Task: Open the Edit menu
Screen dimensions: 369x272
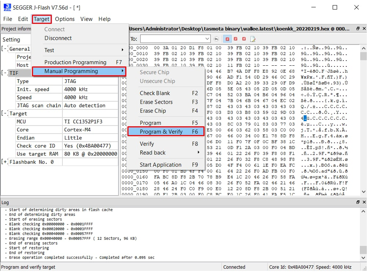Action: coord(23,19)
